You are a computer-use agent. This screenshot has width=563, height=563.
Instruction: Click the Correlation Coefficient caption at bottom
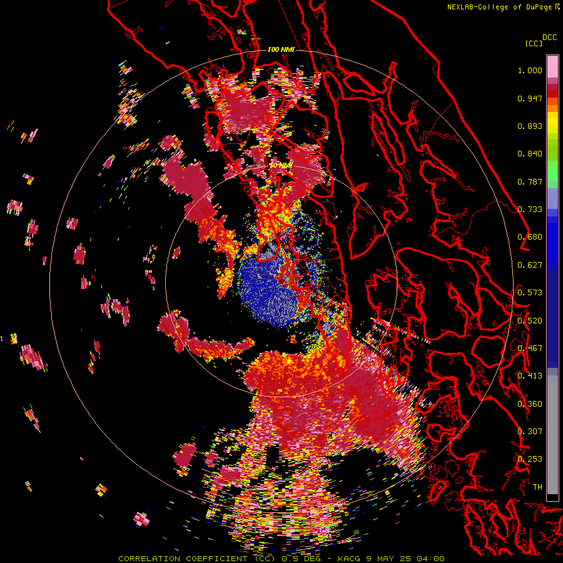197,559
